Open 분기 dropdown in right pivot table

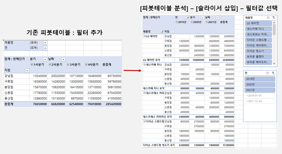203,18
